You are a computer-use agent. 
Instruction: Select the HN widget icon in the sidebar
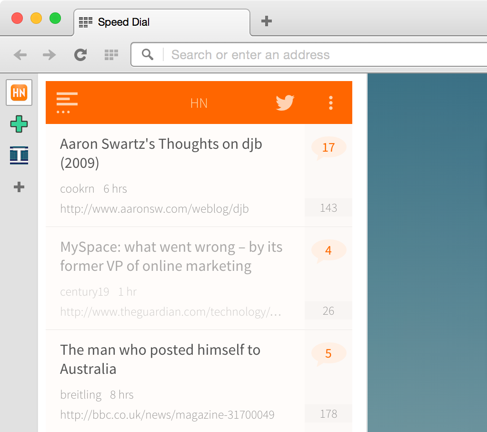click(19, 92)
